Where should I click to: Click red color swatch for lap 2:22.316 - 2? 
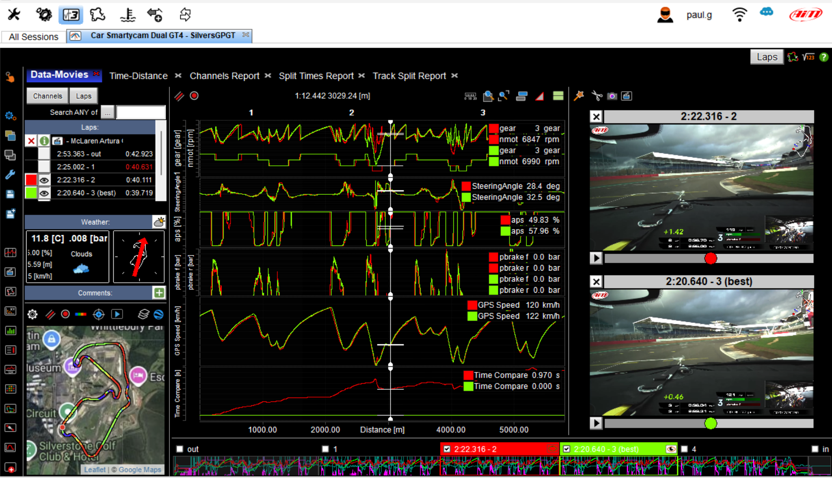point(31,180)
